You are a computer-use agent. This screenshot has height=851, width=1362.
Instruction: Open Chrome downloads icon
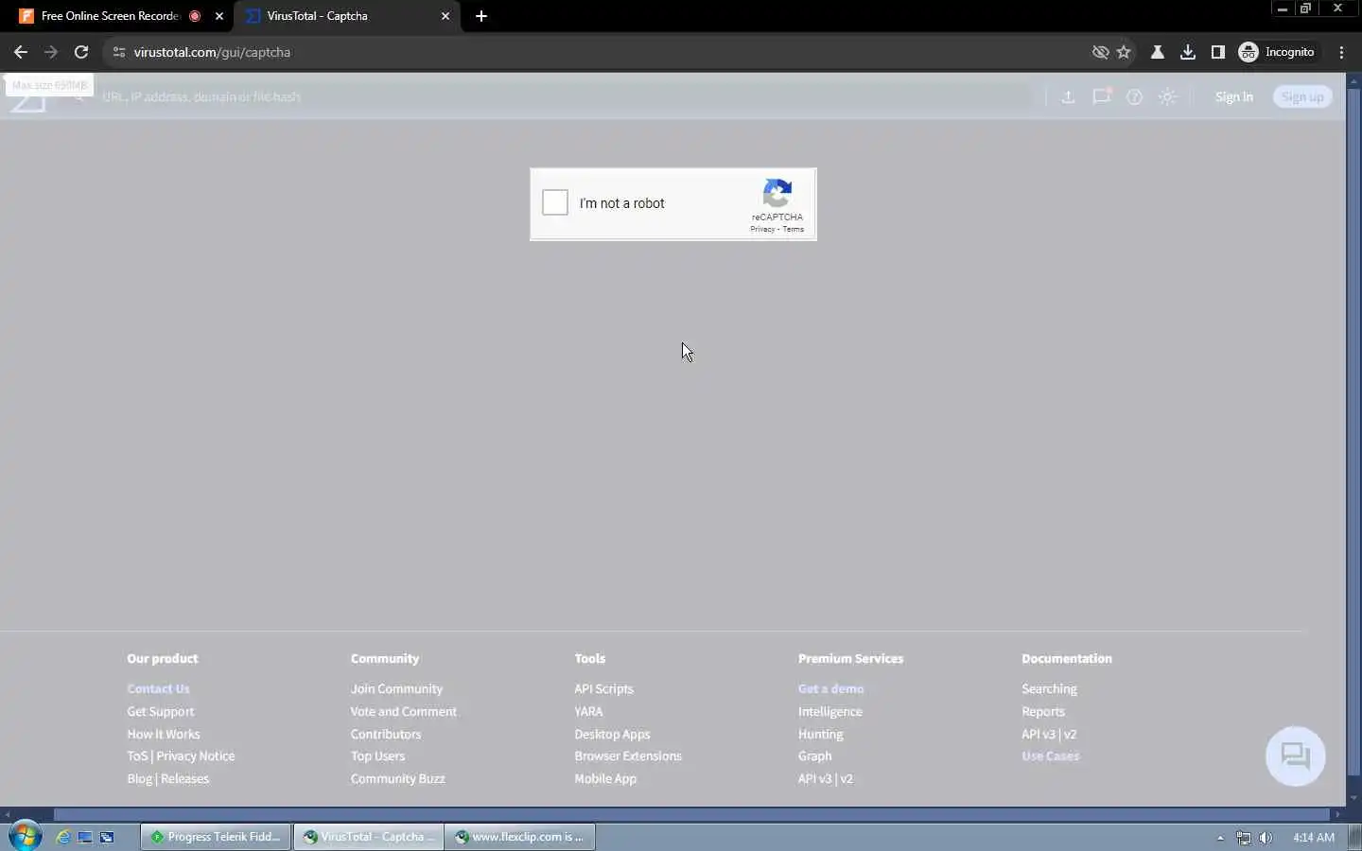pos(1188,52)
